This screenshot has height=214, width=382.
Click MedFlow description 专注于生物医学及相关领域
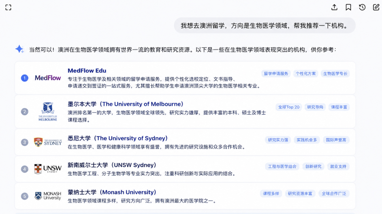[x=164, y=83]
